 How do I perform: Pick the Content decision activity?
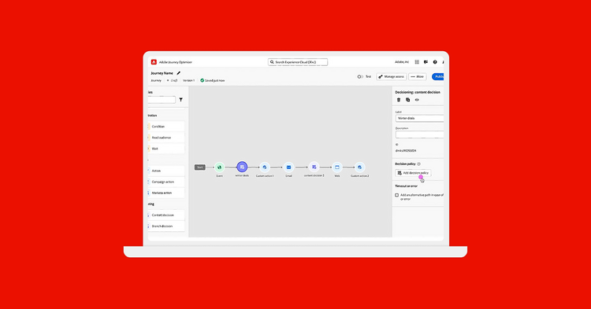[x=166, y=215]
